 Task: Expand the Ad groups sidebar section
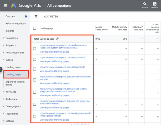(x=4, y=45)
